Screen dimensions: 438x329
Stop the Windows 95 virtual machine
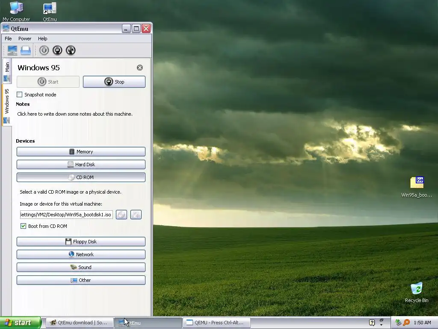[x=114, y=82]
